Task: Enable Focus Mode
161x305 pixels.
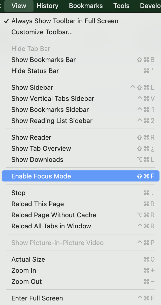Action: pos(41,176)
